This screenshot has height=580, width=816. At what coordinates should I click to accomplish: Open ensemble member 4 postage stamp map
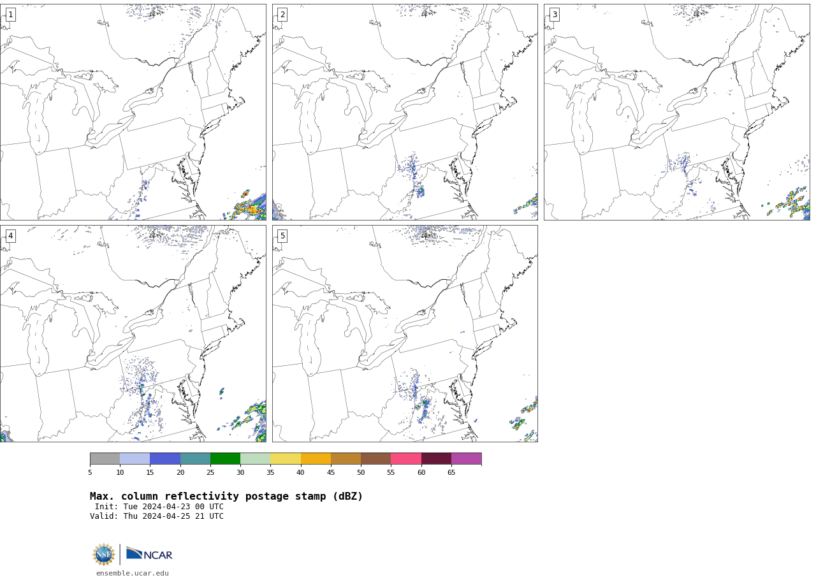pyautogui.click(x=133, y=333)
